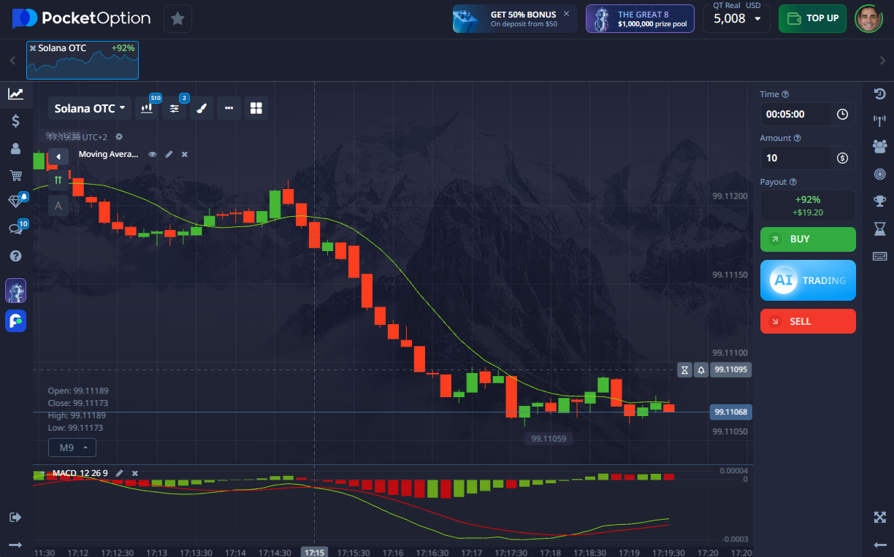Image resolution: width=894 pixels, height=557 pixels.
Task: Open the chart type candlestick settings
Action: (148, 108)
